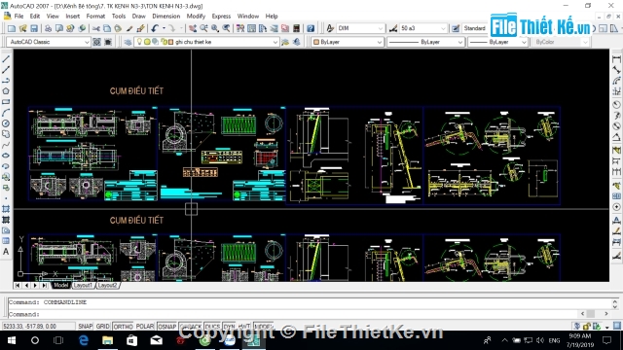
Task: Click the Text Style icon beside DIM
Action: [330, 28]
